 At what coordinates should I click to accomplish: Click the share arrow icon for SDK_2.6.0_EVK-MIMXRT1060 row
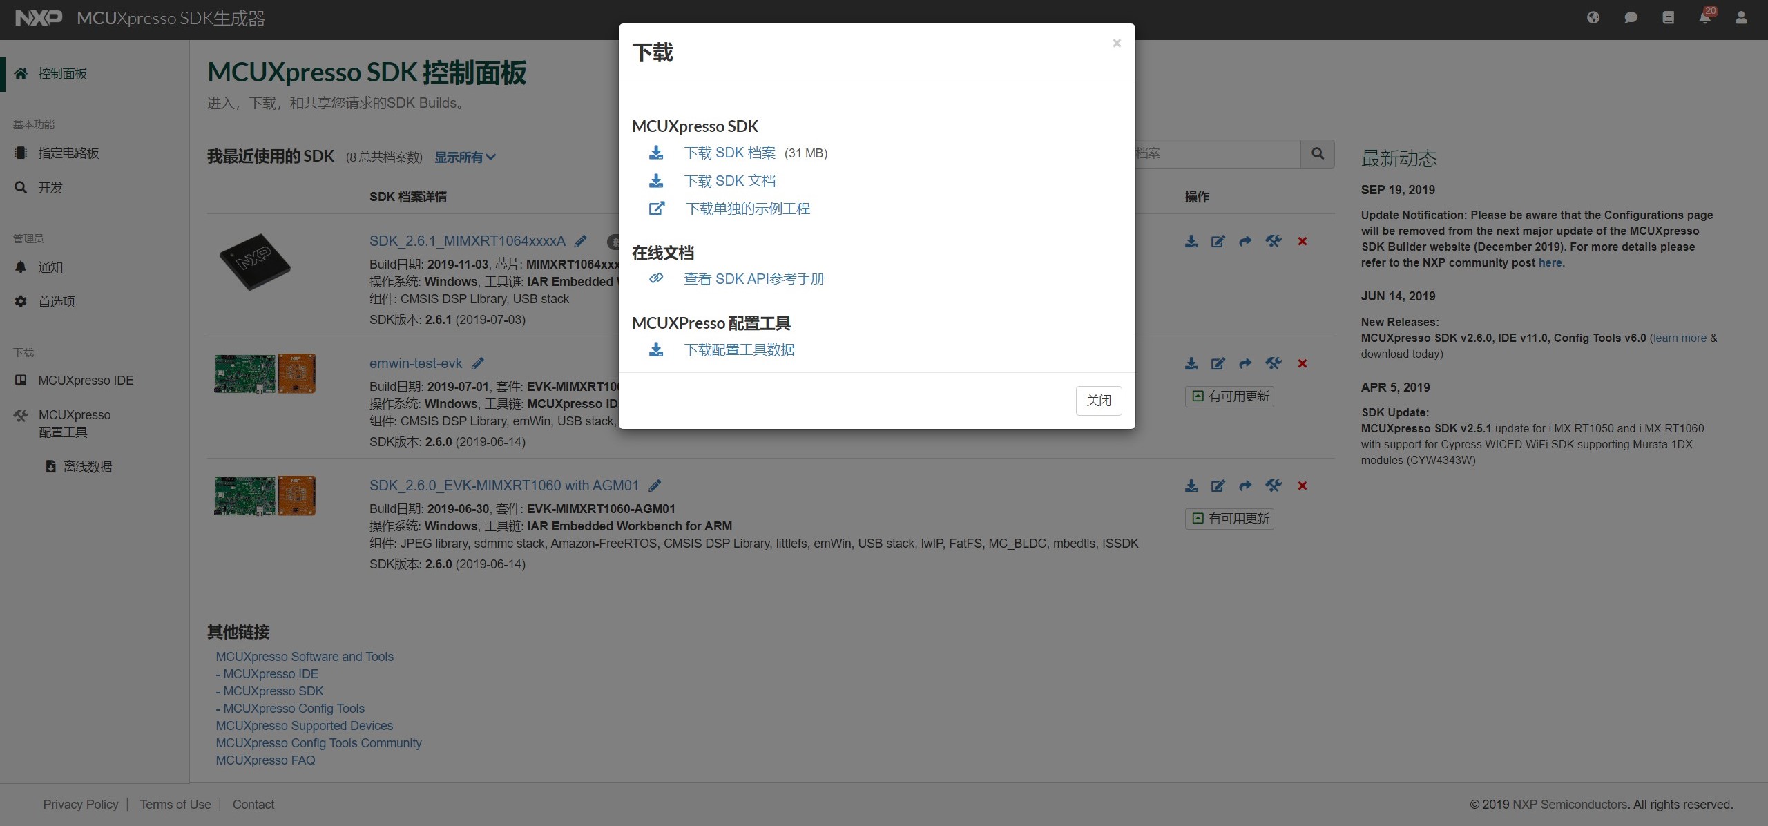(x=1245, y=486)
